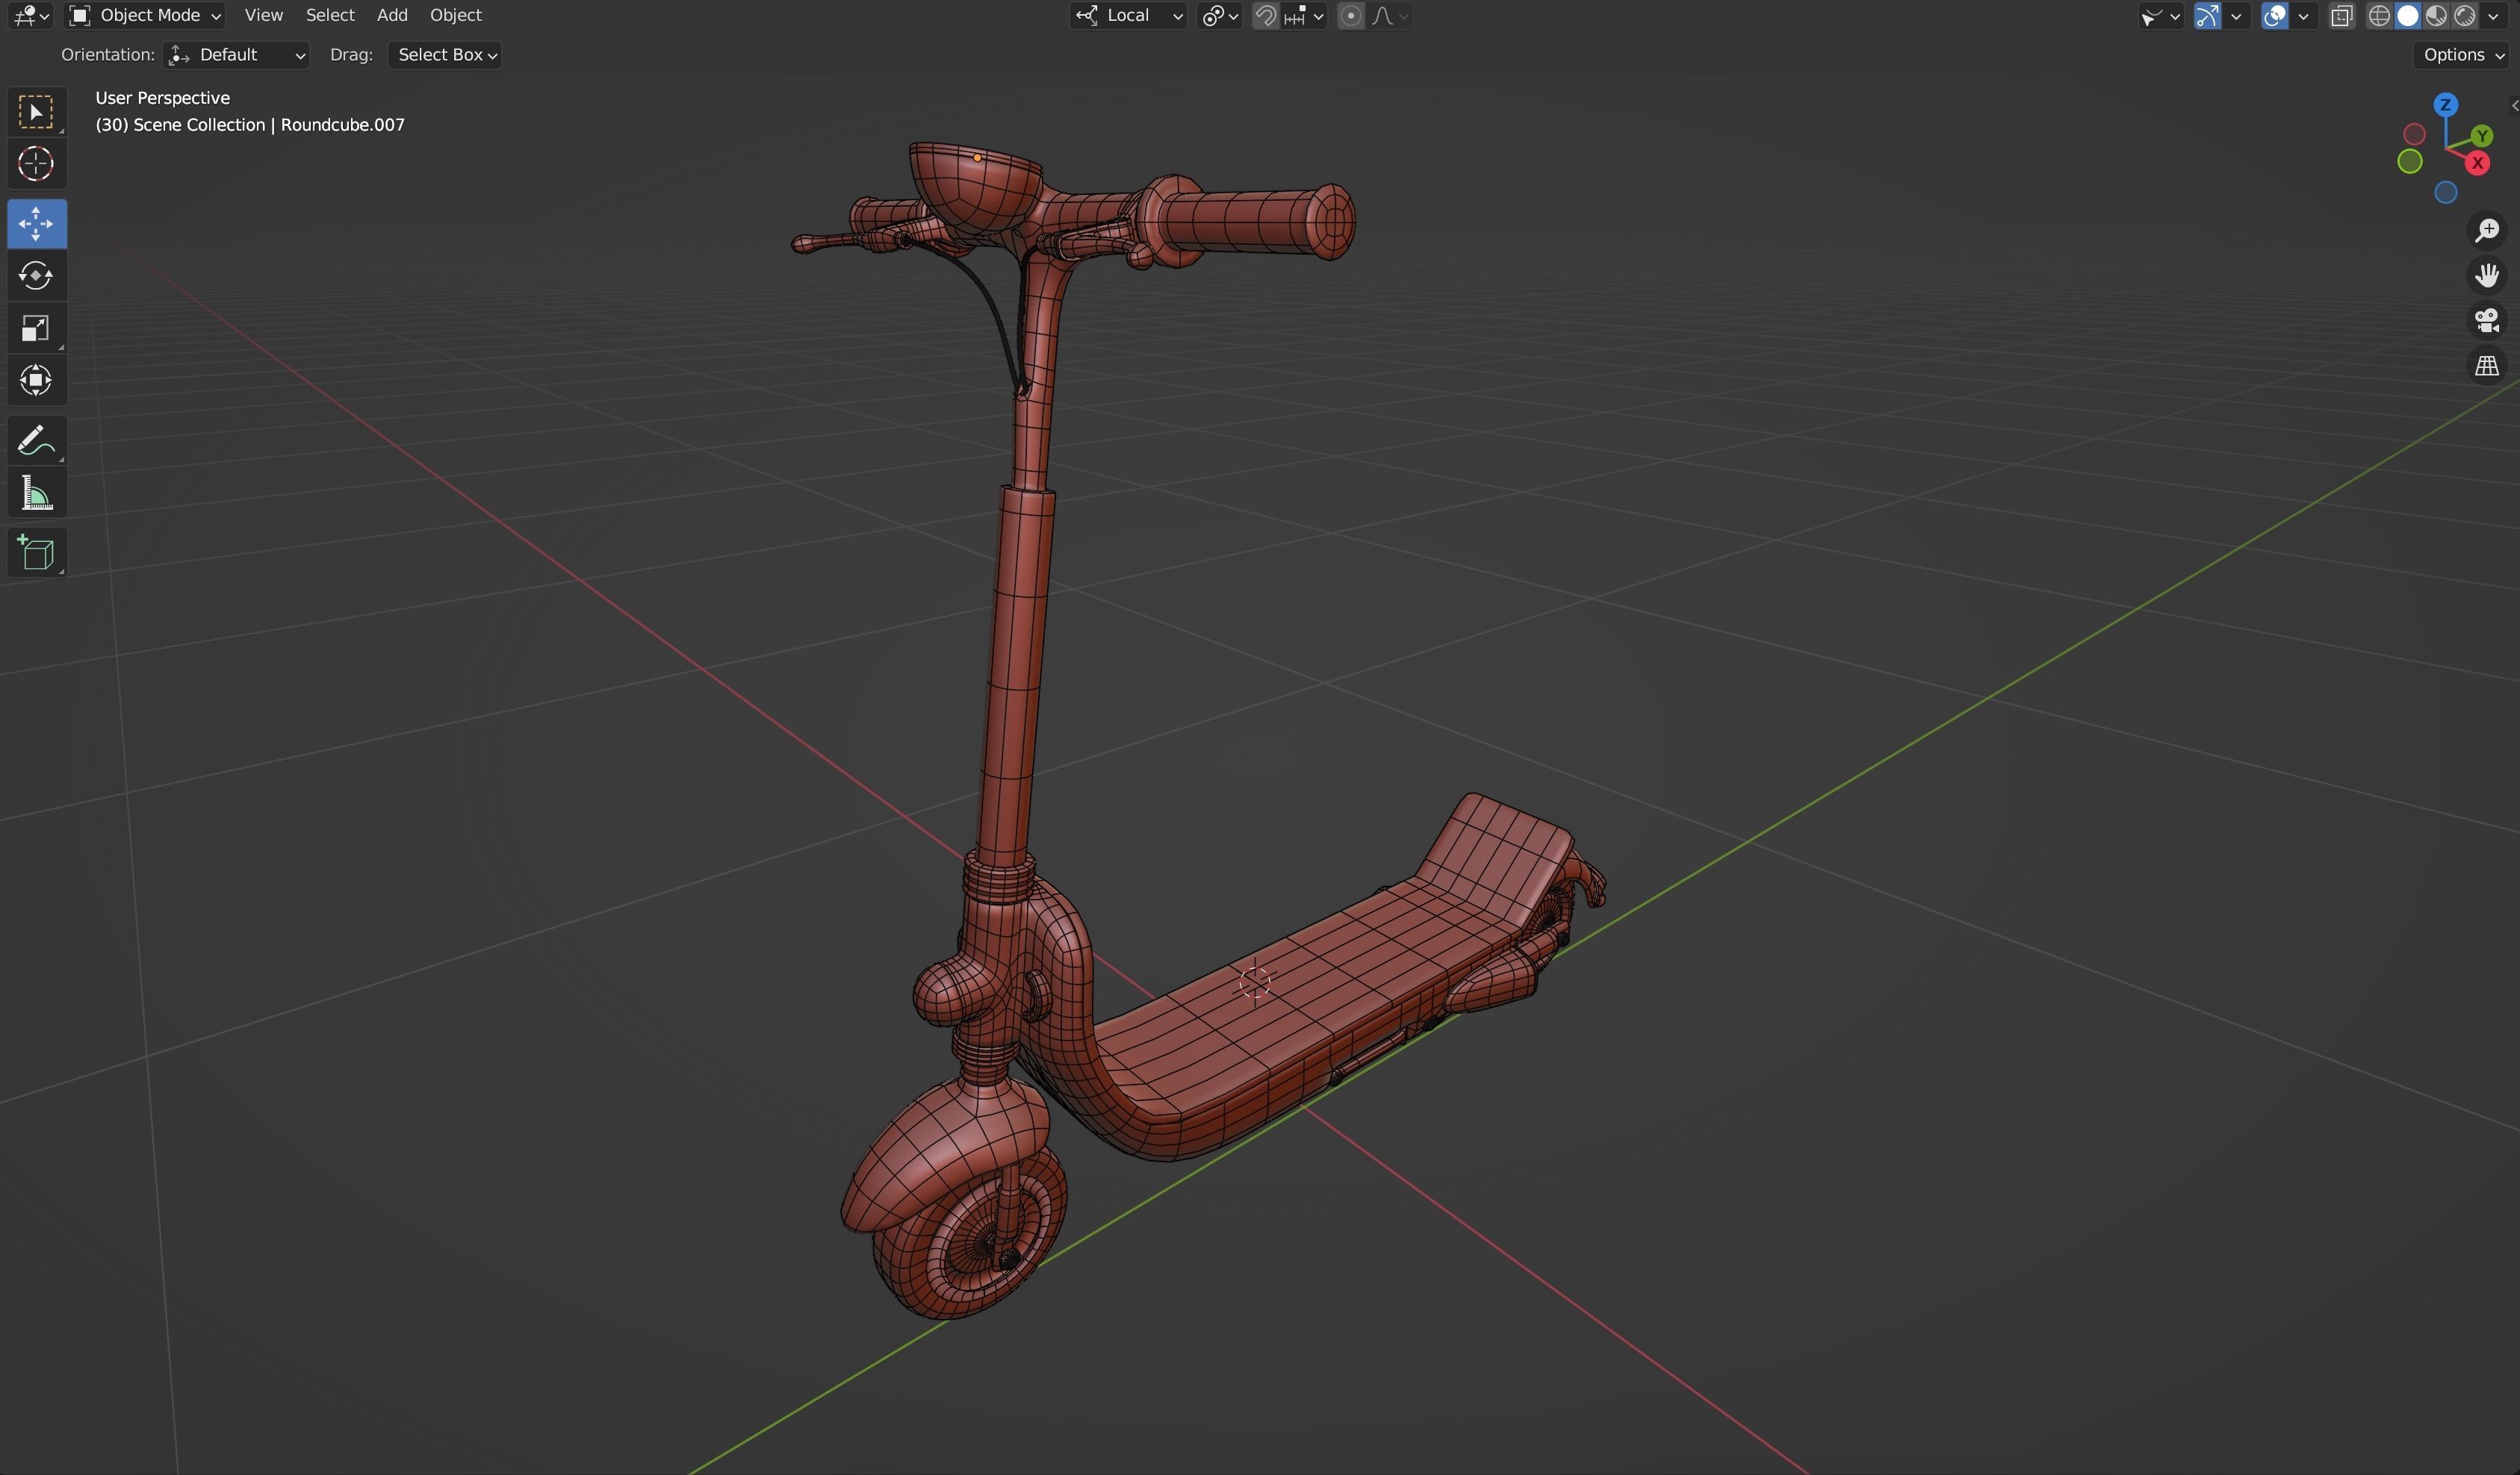Switch perspective/orthographic grid icon
The width and height of the screenshot is (2520, 1475).
pos(2486,366)
